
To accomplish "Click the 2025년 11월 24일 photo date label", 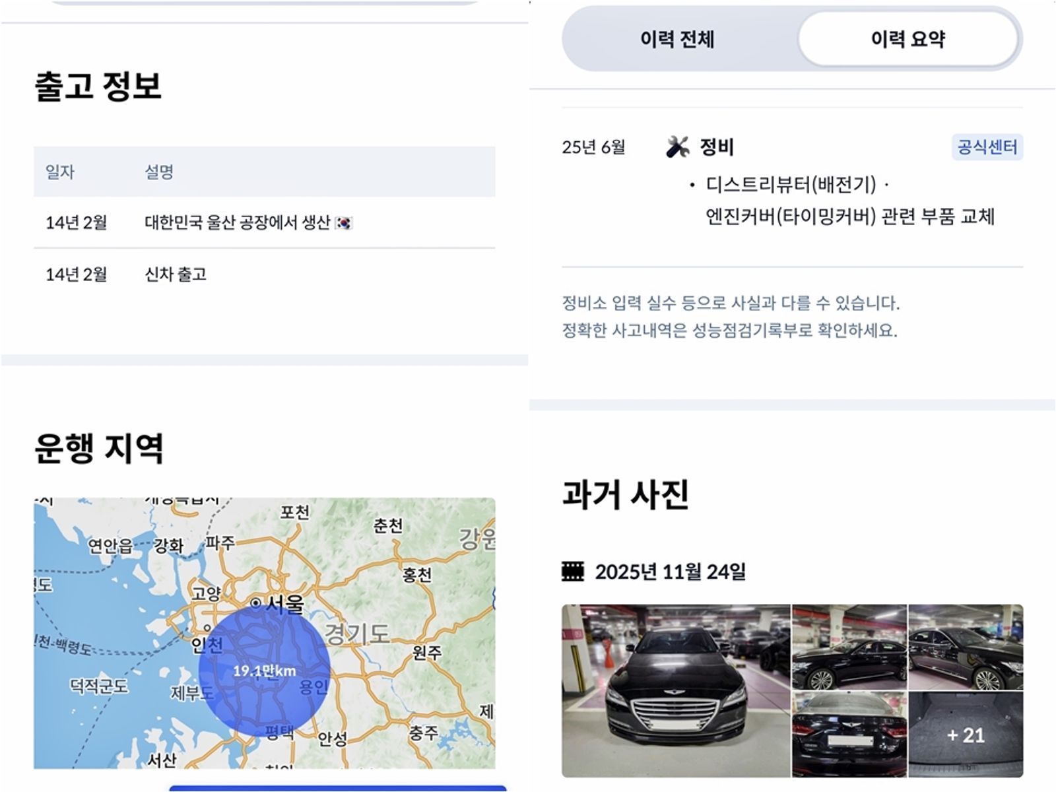I will click(x=670, y=572).
